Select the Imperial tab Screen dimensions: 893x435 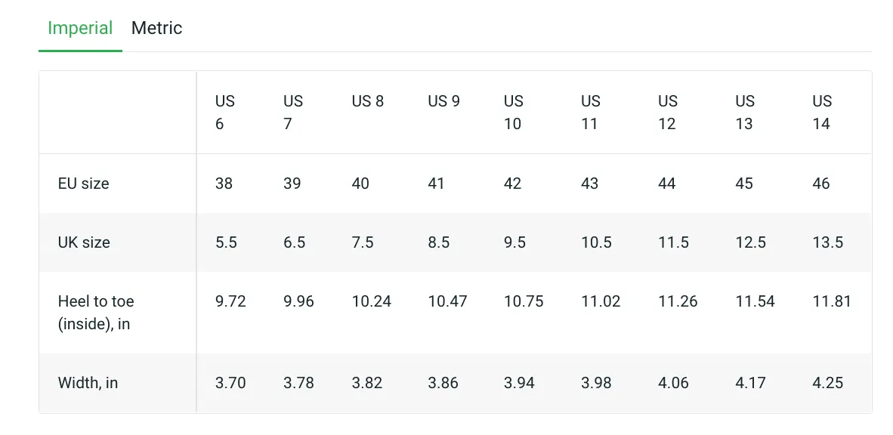(80, 29)
